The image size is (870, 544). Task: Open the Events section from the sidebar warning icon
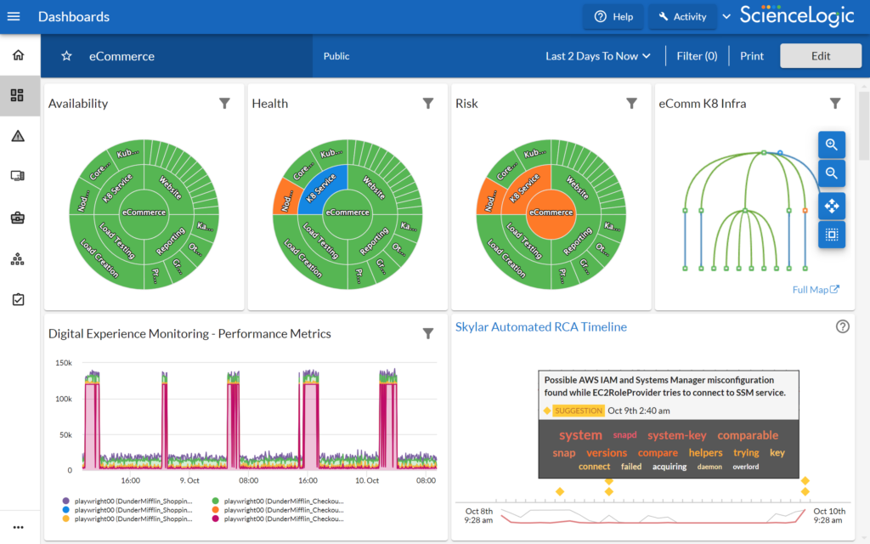point(20,135)
